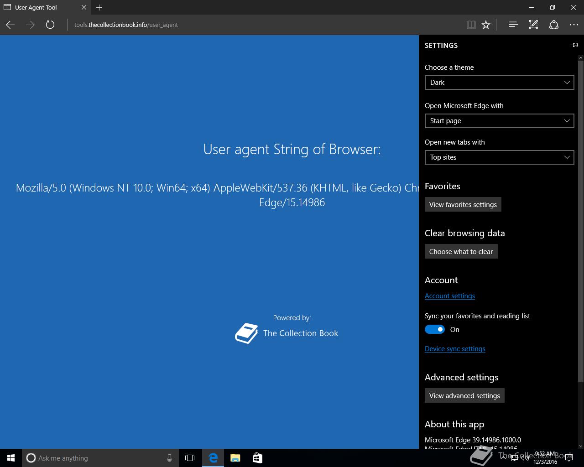This screenshot has height=467, width=584.
Task: Click the user agent string text
Action: 217,195
